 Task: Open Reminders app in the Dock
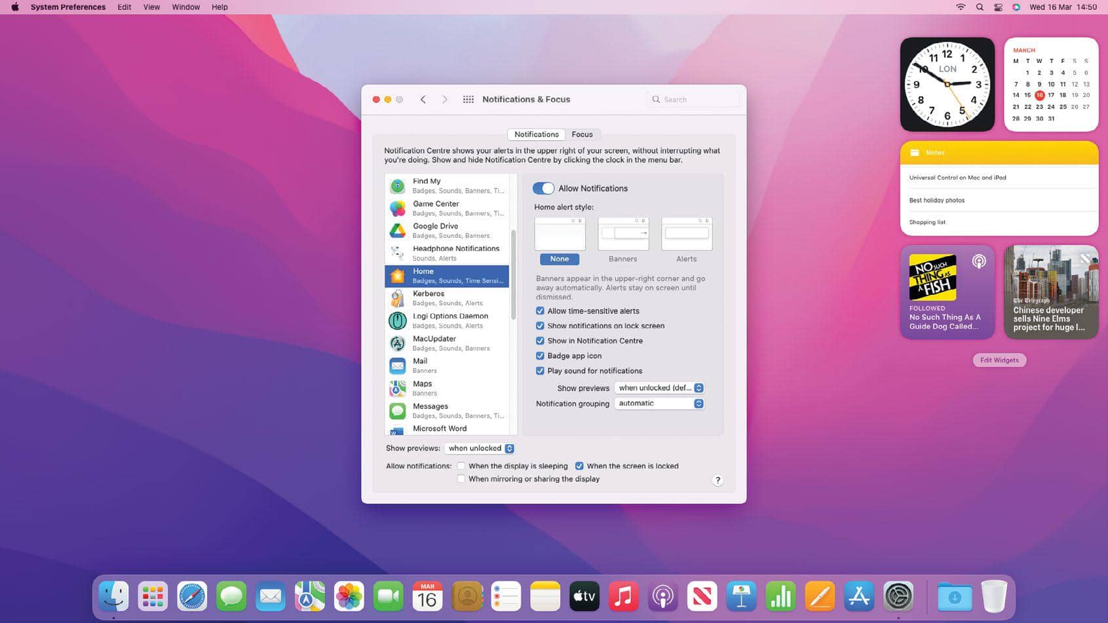(506, 596)
